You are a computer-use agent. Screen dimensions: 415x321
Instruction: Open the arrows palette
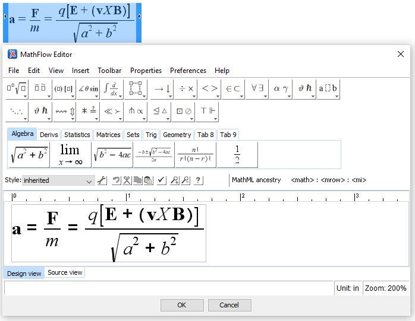[x=162, y=90]
